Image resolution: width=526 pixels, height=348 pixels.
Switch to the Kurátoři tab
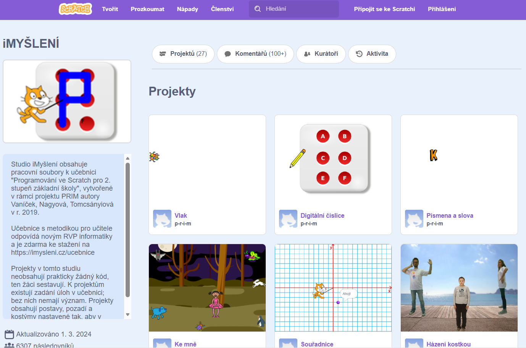click(321, 54)
